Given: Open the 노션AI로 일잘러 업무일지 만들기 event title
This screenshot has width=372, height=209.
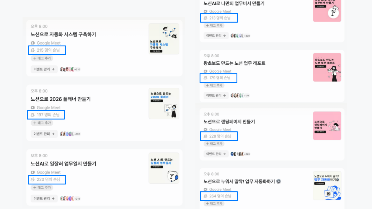Looking at the screenshot, I should tap(63, 164).
